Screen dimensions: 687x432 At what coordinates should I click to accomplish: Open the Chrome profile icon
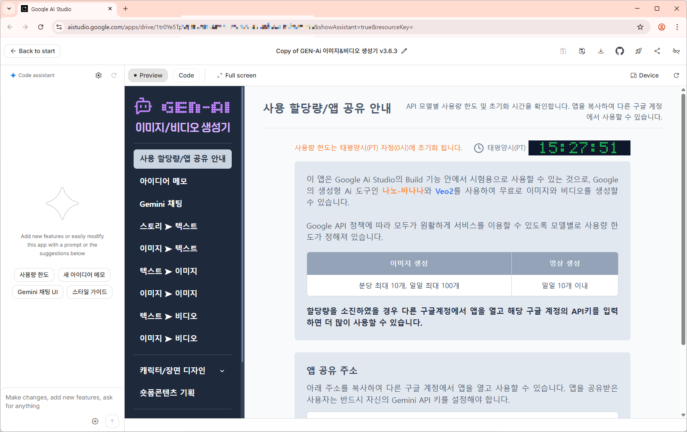(662, 27)
